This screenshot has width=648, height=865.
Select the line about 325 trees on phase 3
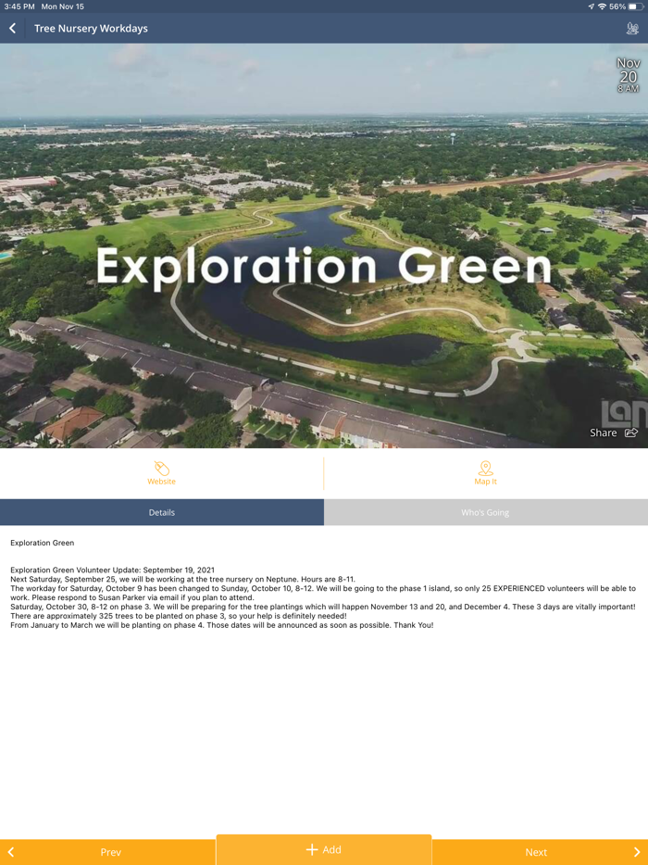[178, 616]
